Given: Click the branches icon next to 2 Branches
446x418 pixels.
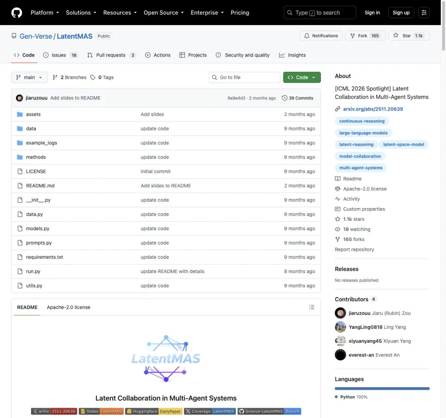Looking at the screenshot, I should pyautogui.click(x=55, y=77).
